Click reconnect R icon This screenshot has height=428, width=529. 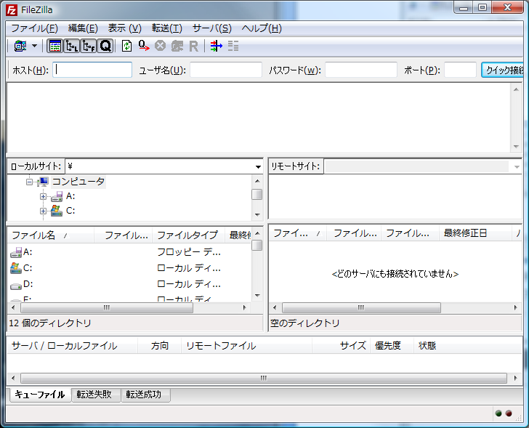click(193, 46)
